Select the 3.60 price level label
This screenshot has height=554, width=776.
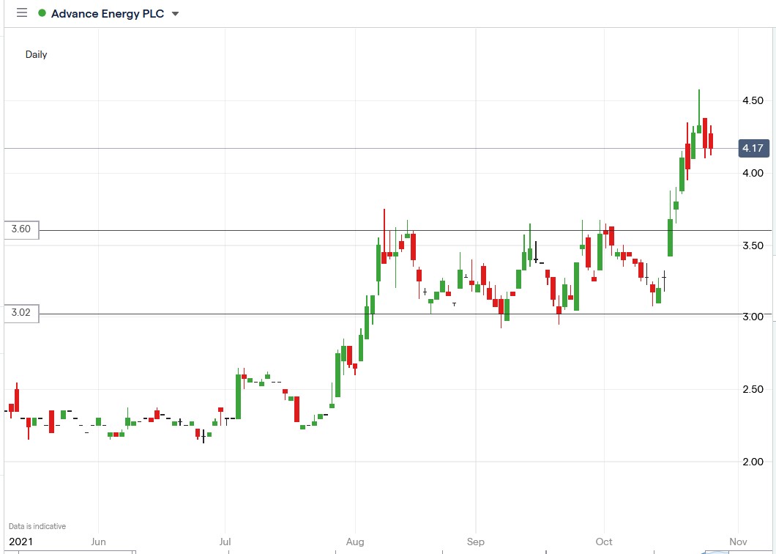coord(21,229)
